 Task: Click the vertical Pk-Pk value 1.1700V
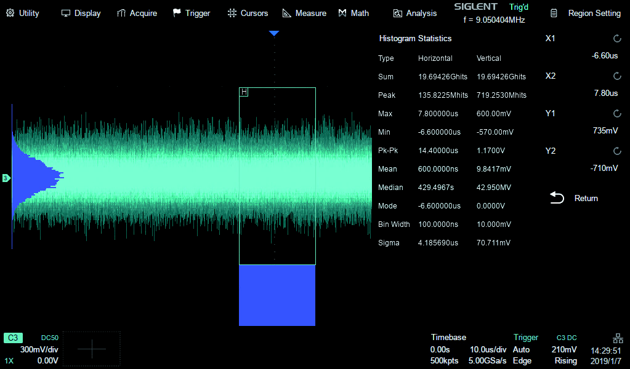[x=491, y=151]
